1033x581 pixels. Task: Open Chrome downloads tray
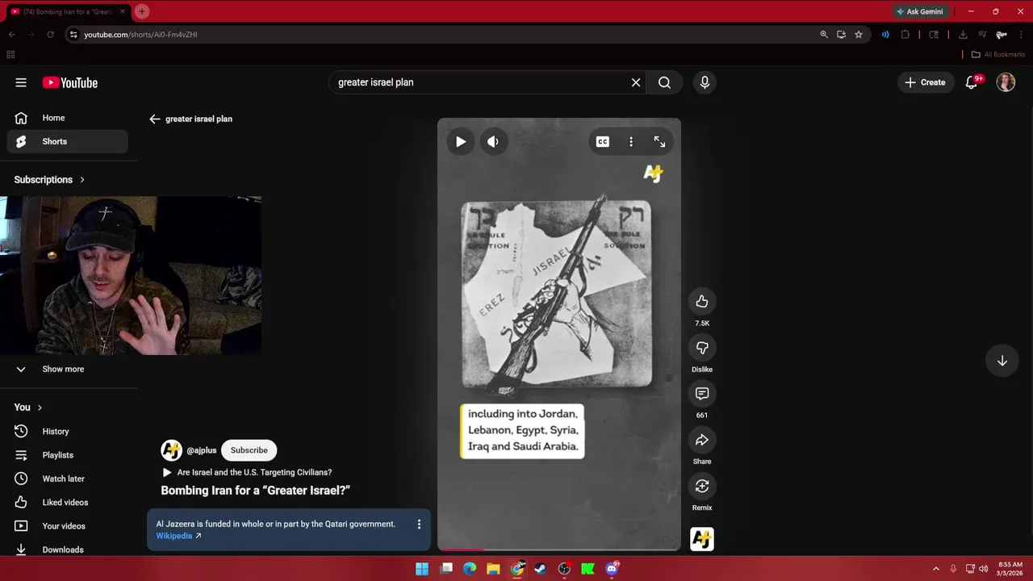963,35
